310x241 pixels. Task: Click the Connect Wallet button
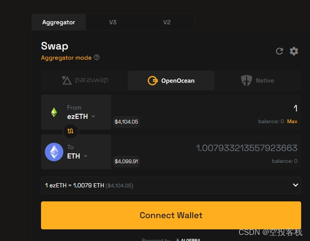tap(171, 215)
